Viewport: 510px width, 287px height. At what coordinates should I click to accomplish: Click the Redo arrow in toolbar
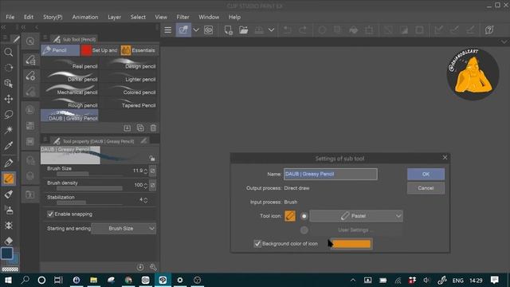(x=303, y=30)
